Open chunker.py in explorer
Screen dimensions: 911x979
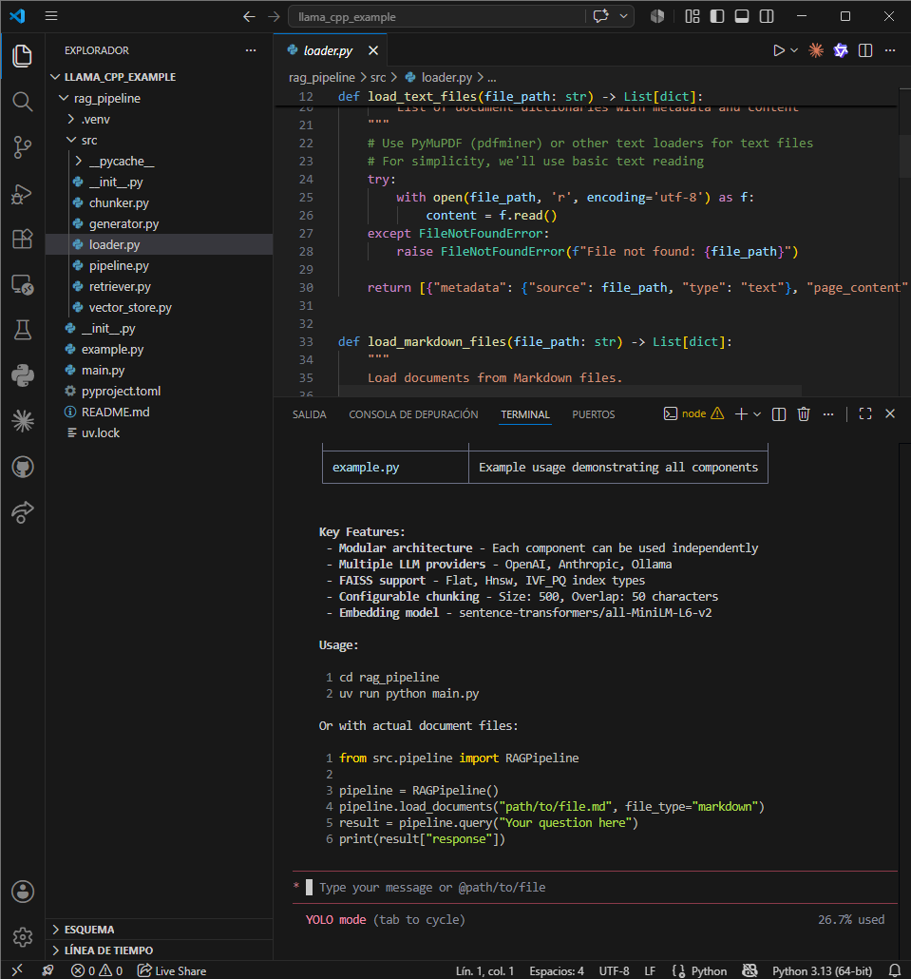coord(119,202)
